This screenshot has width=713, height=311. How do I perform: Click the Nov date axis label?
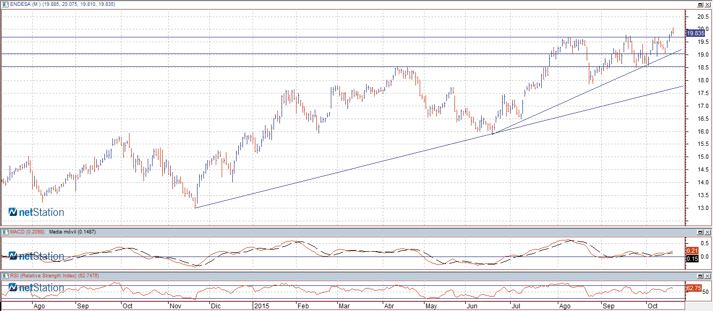click(x=176, y=307)
